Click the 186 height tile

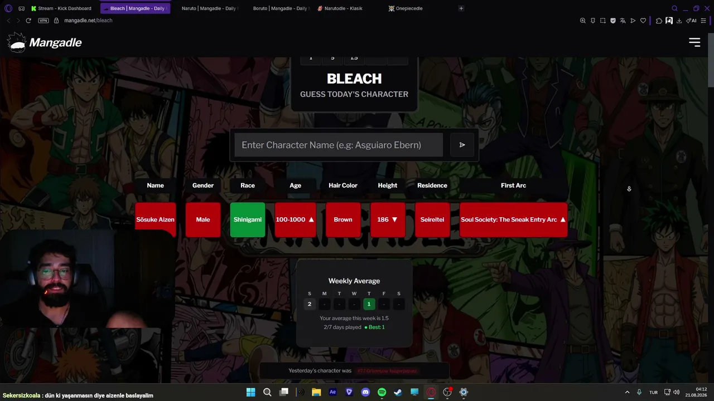point(388,219)
